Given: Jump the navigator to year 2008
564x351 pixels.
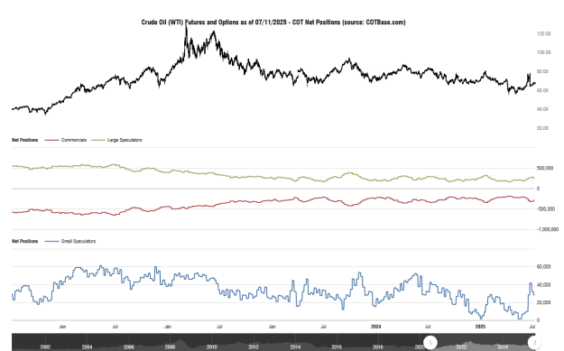Looking at the screenshot, I should point(171,347).
